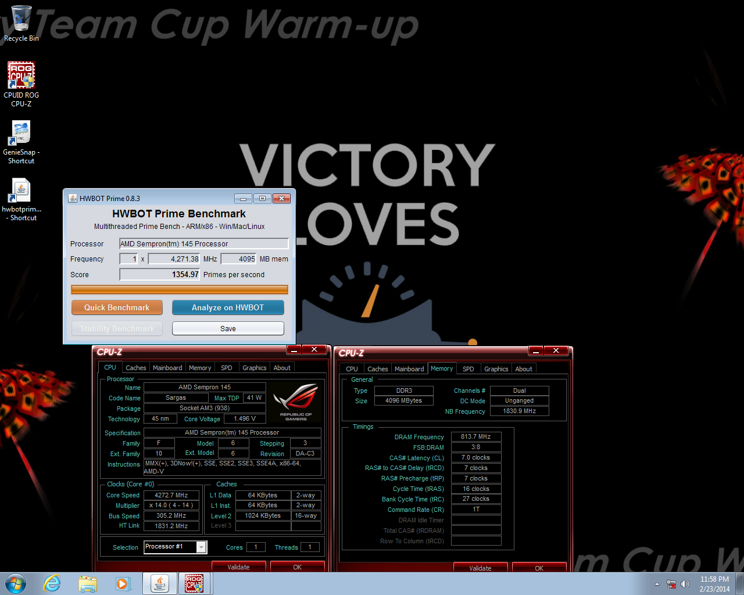Click the Multiplier x 14.0 value
Screen dimensions: 744x595
tap(171, 505)
